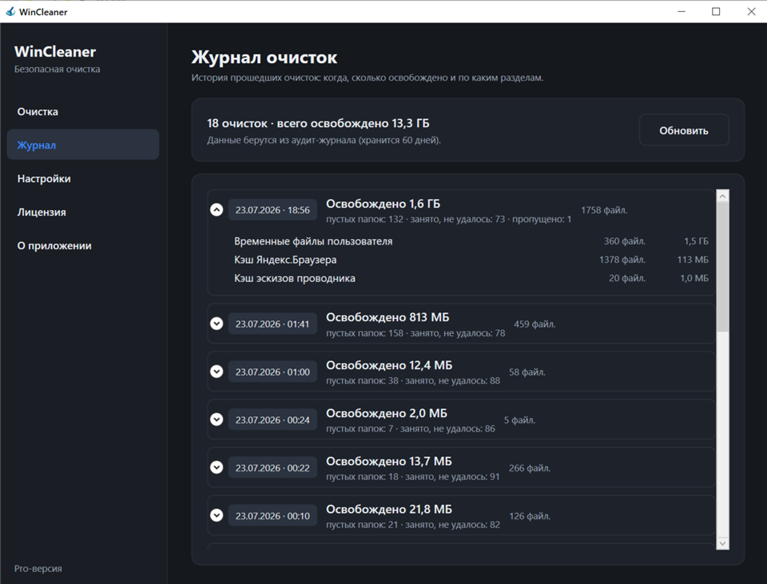
Task: Click the WinCleaner app icon in title bar
Action: pos(10,11)
